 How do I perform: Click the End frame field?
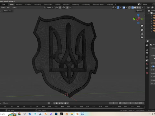138,103
